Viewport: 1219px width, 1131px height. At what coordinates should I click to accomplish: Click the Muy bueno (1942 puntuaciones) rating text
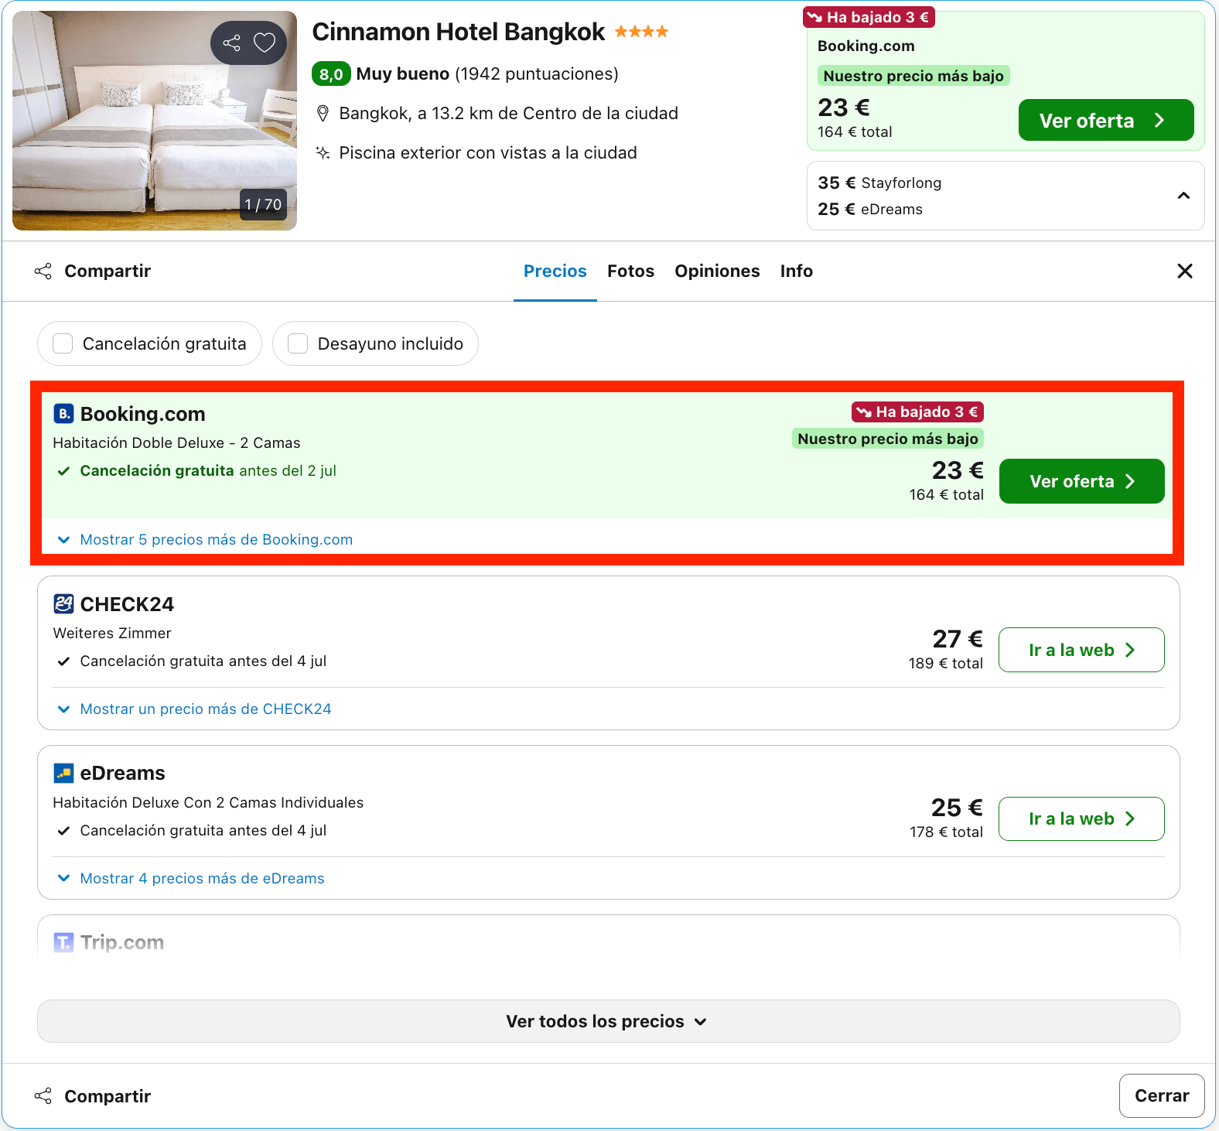point(487,74)
